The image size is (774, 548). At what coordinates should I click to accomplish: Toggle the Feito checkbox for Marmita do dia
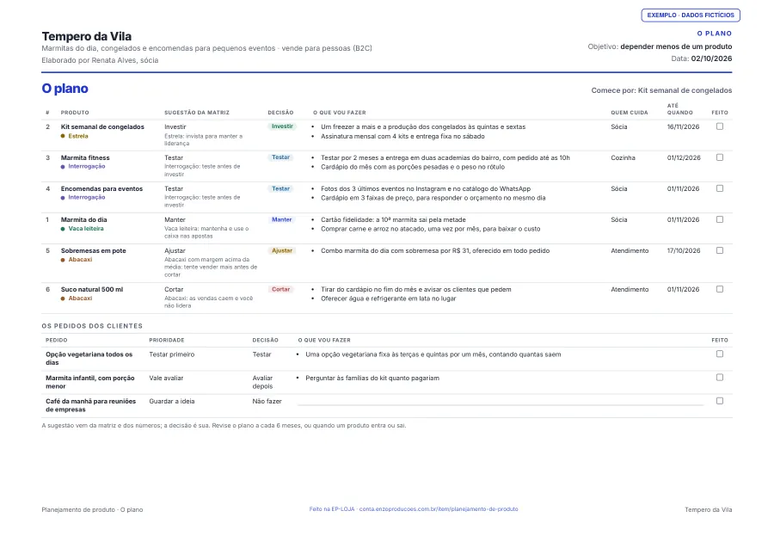point(720,219)
